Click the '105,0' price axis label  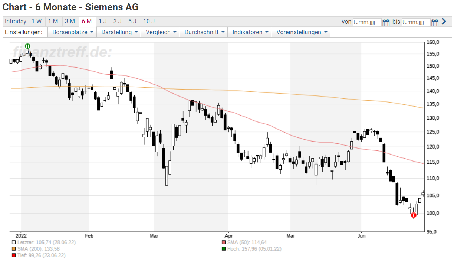coord(432,195)
